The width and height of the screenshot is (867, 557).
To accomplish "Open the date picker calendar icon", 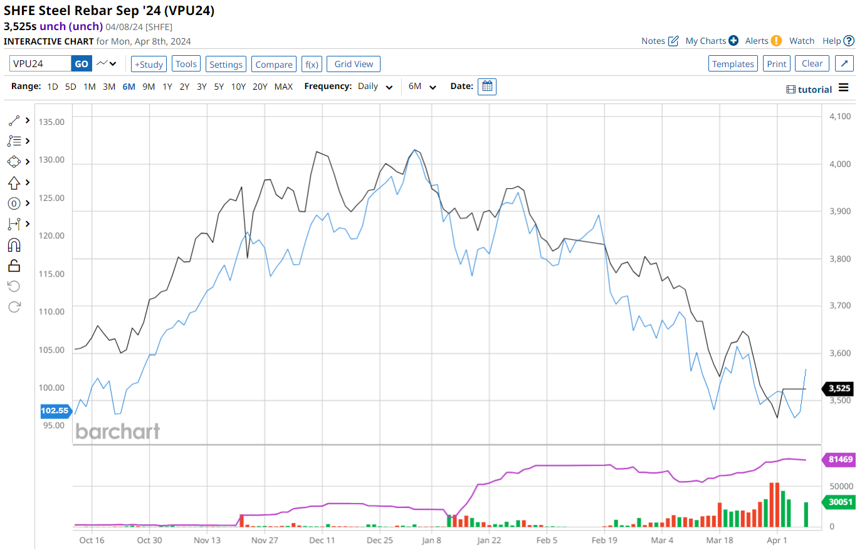I will [486, 87].
